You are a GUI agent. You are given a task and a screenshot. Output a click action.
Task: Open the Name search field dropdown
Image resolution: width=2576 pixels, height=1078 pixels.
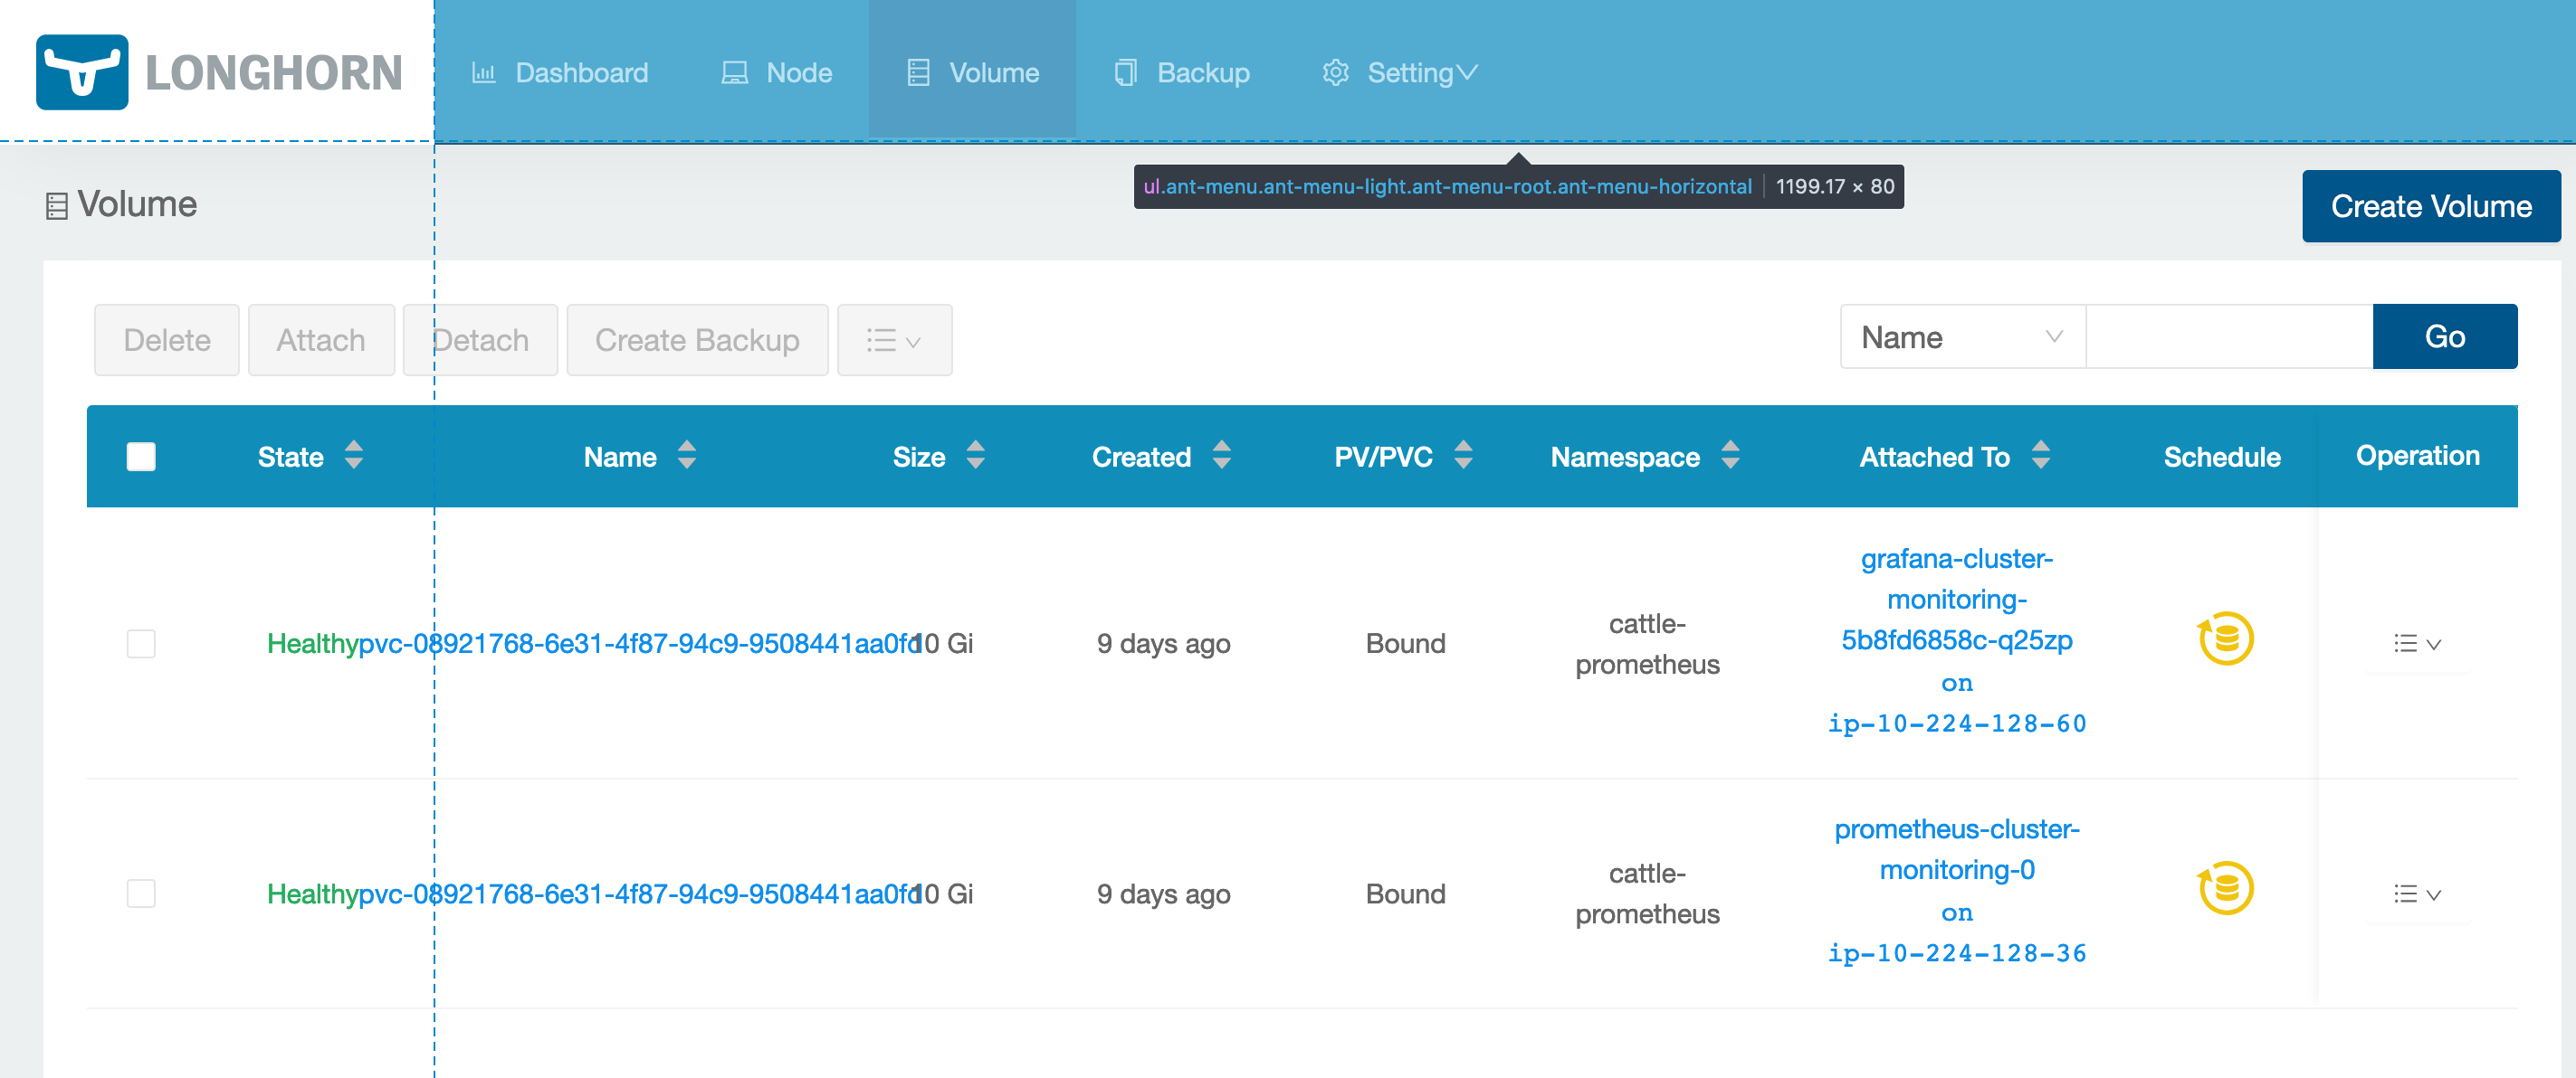[1960, 336]
